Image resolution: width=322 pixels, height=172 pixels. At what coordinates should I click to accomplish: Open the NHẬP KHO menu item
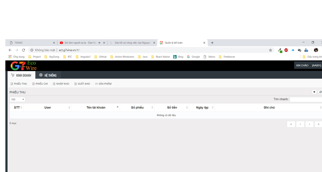[x=61, y=84]
